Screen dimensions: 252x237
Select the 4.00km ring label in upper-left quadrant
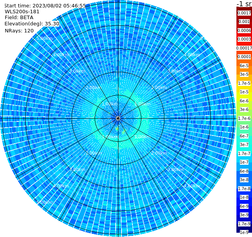pyautogui.click(x=61, y=55)
